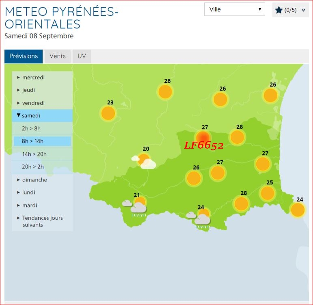Expand dimanche forecast

pos(42,180)
